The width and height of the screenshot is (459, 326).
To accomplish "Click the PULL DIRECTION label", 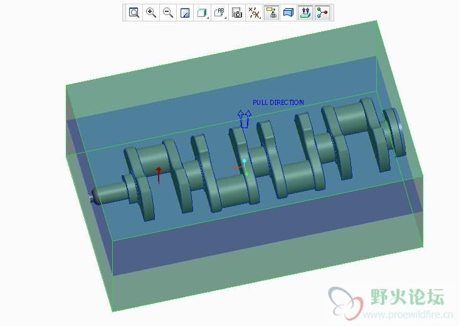I will tap(278, 102).
